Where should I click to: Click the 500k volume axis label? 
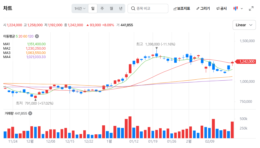click(x=243, y=119)
